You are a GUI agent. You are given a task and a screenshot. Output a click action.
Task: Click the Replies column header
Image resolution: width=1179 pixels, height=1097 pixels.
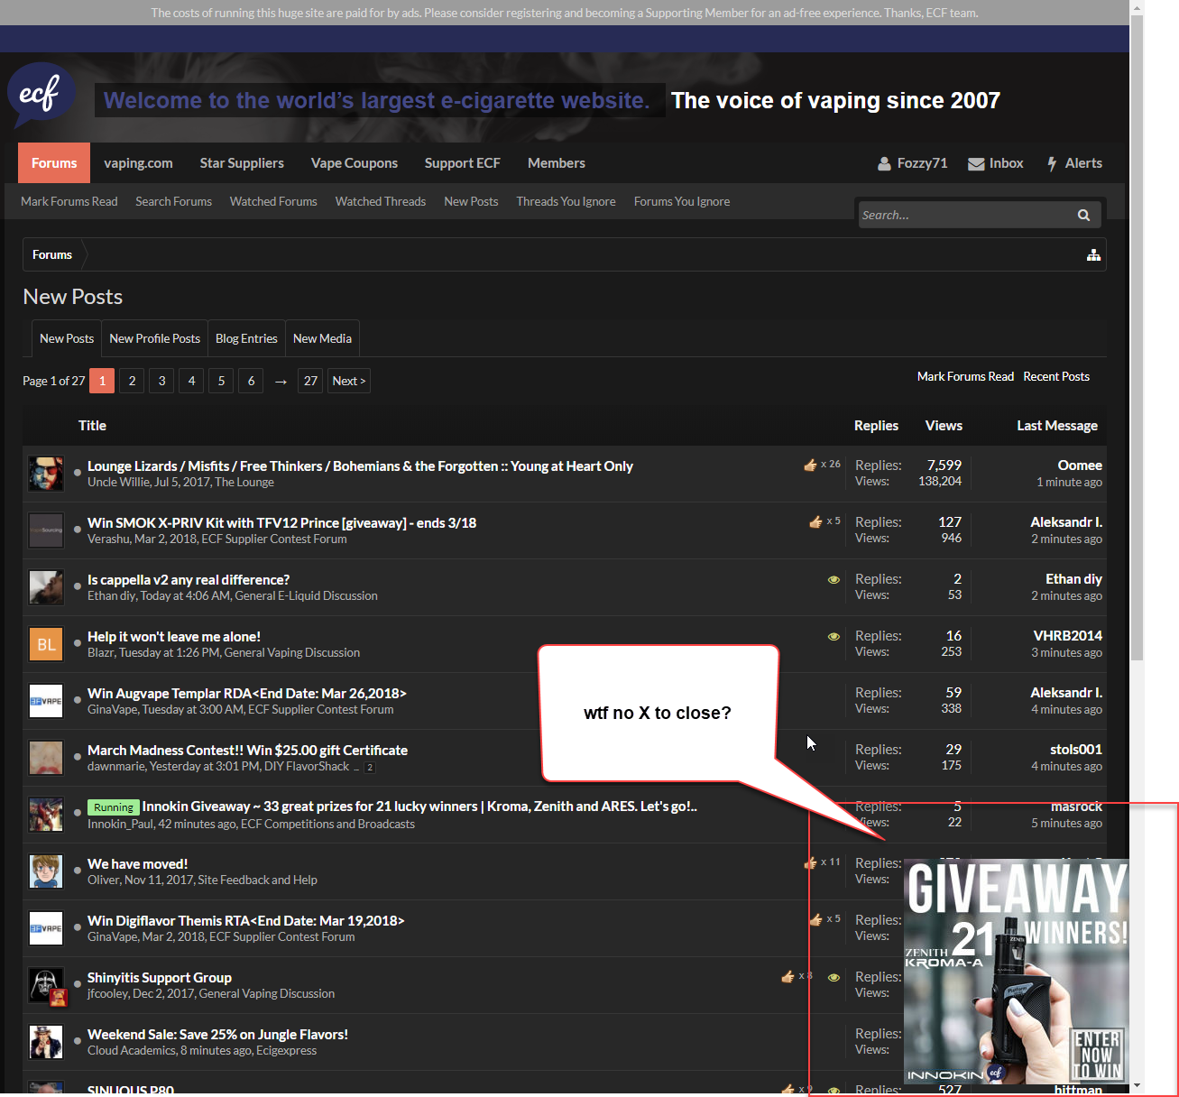tap(876, 425)
